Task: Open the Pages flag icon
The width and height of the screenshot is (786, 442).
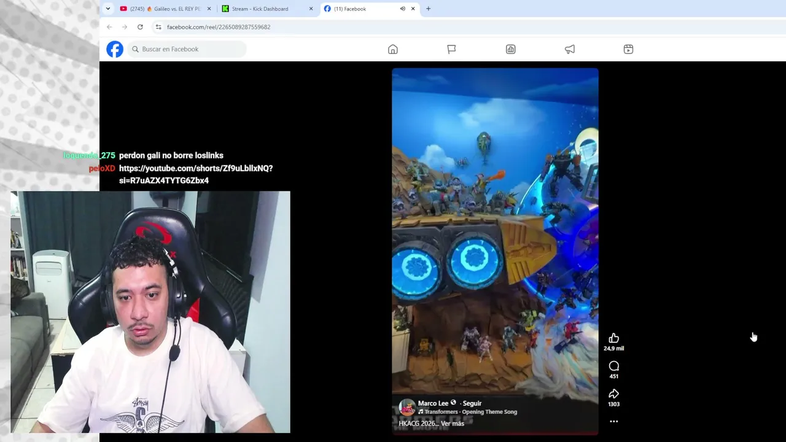Action: pyautogui.click(x=451, y=49)
